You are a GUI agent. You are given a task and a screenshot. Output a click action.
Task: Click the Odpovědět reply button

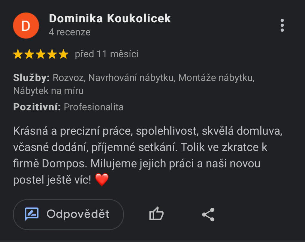(68, 214)
